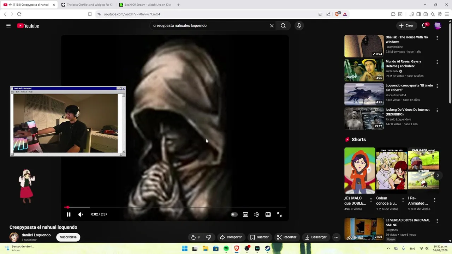Open Obelisk House With No Windows thumbnail
Screen dimensions: 452x254
[364, 46]
